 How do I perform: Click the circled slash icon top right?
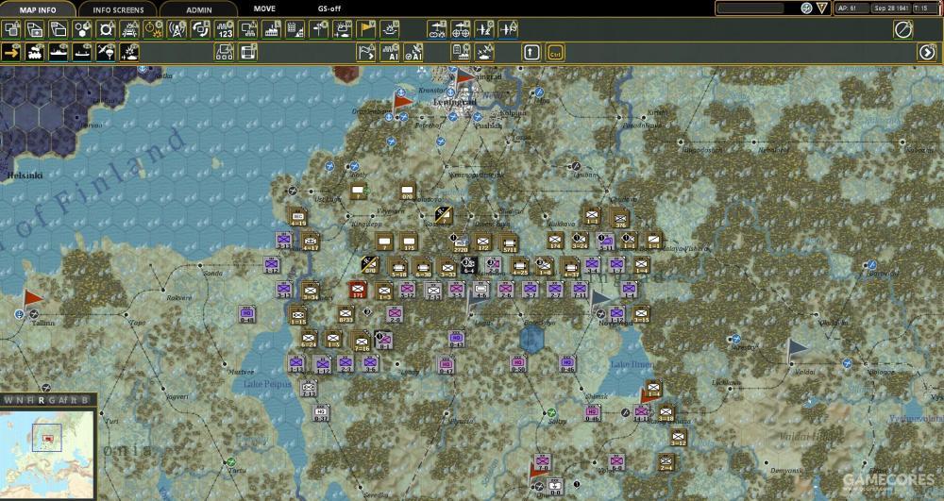point(903,29)
